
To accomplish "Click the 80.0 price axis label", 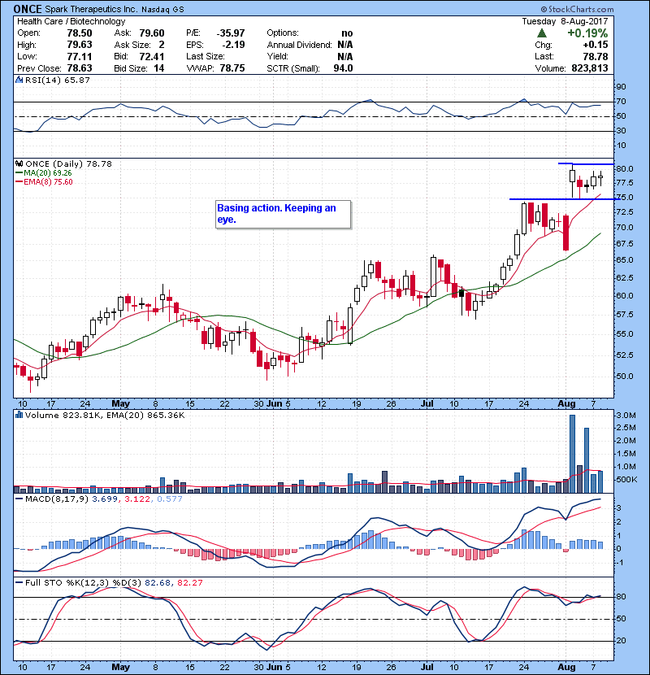I will [x=624, y=169].
